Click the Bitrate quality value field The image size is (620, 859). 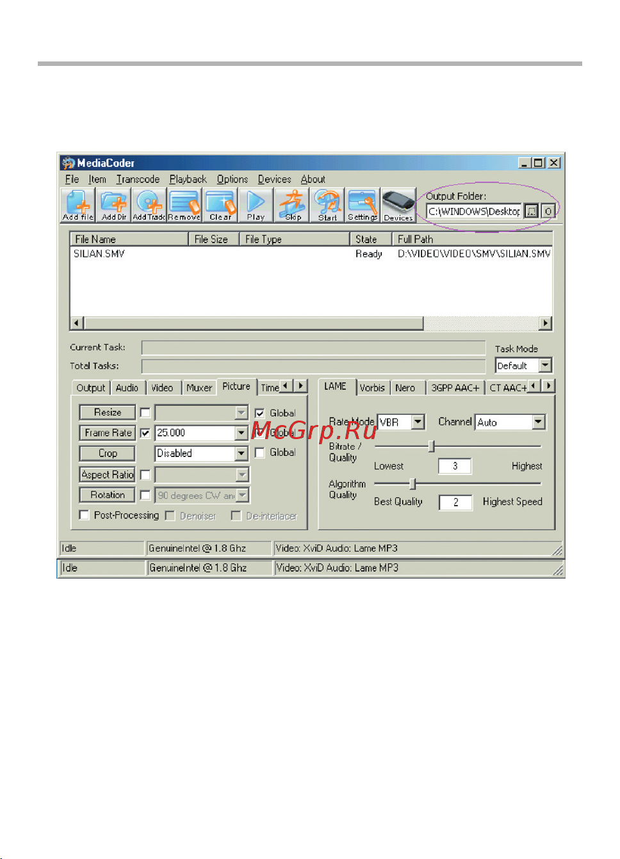click(x=455, y=466)
